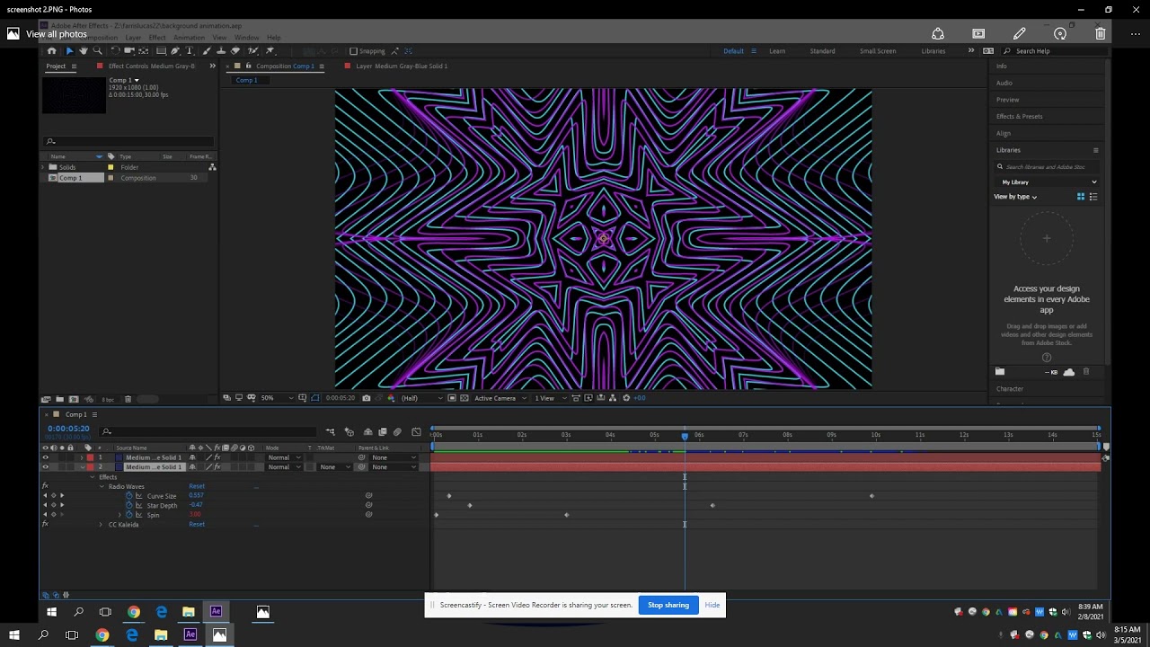Click the snapshot camera icon in viewer

[366, 398]
